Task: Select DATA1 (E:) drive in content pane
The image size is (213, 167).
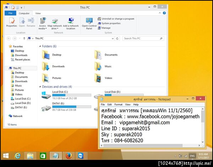Action: (x=66, y=106)
